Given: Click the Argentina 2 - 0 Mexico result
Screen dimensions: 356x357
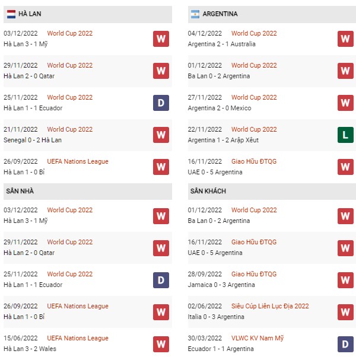Looking at the screenshot, I should 220,108.
